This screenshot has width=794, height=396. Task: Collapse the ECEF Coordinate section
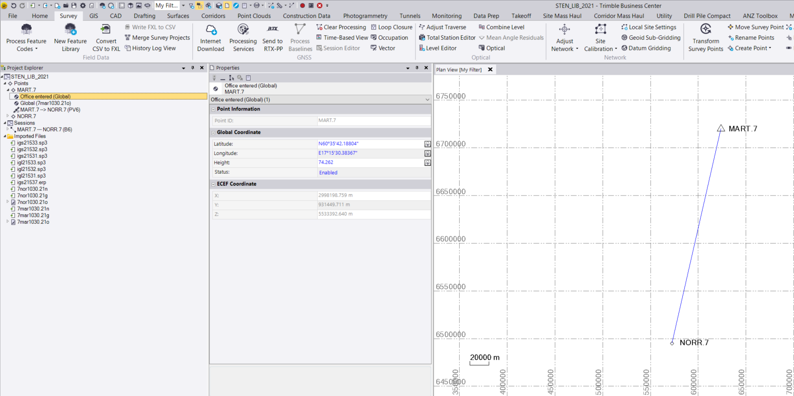point(213,184)
